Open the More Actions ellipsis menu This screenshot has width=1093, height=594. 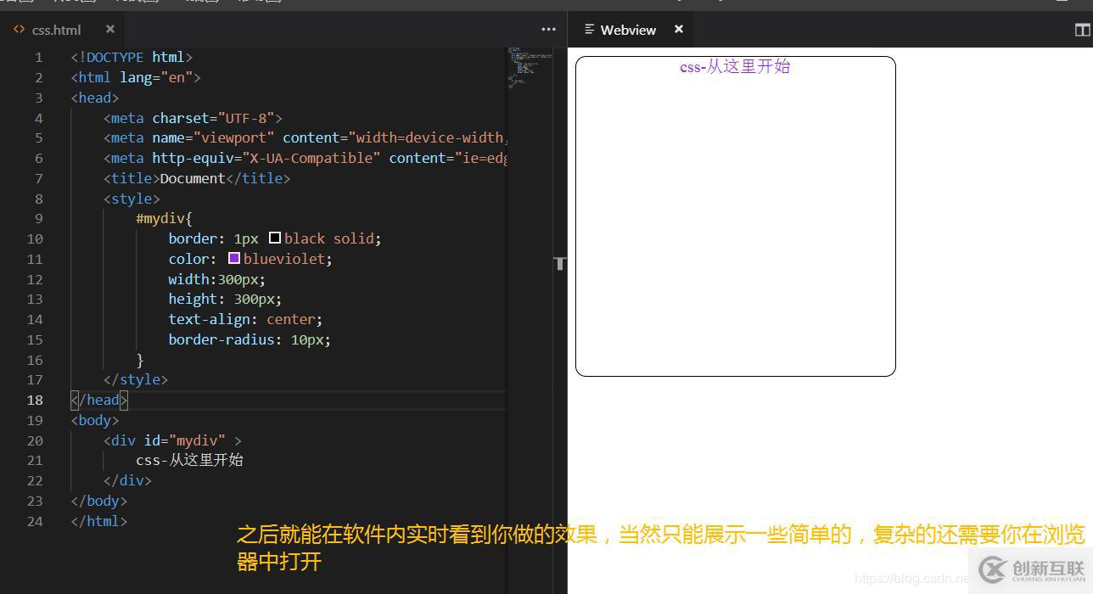click(548, 30)
